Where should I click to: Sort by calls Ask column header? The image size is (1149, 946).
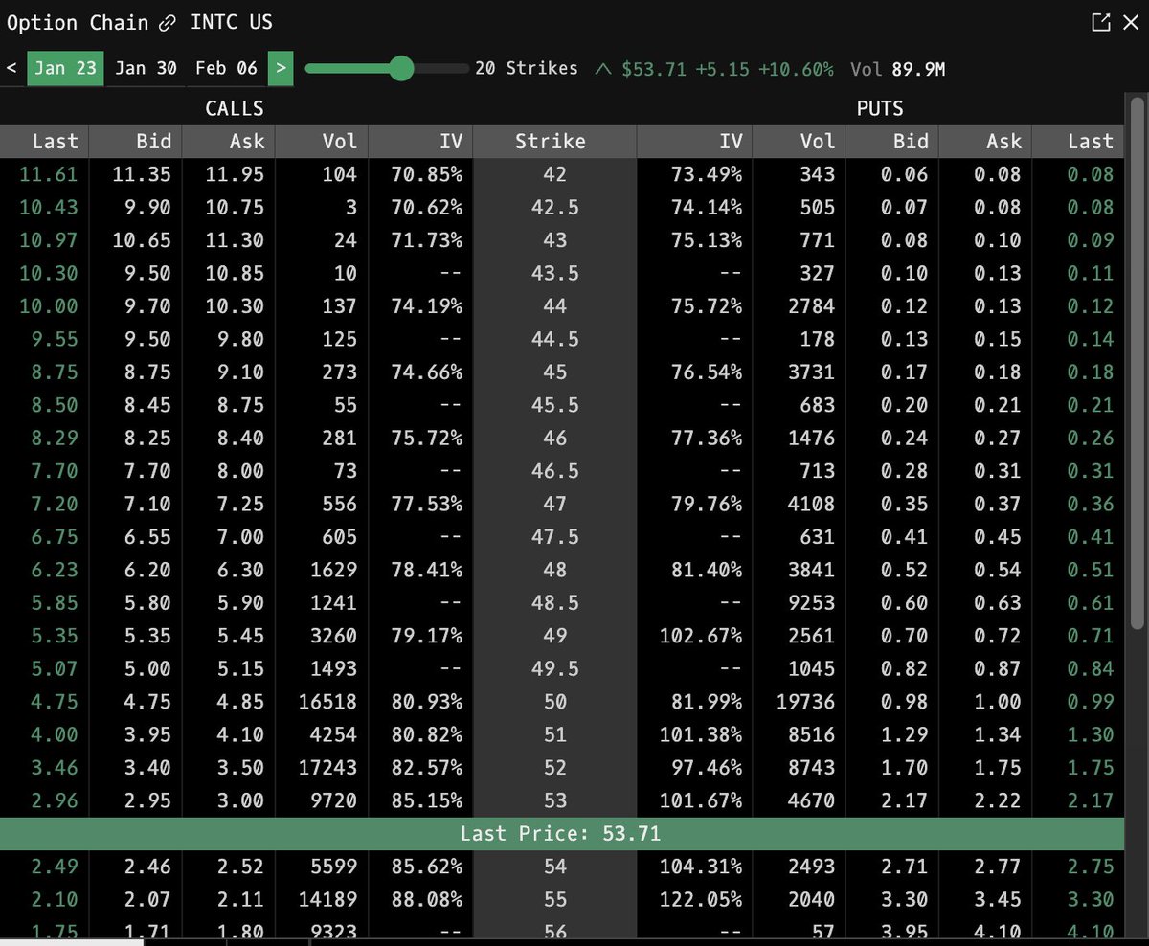pyautogui.click(x=228, y=142)
